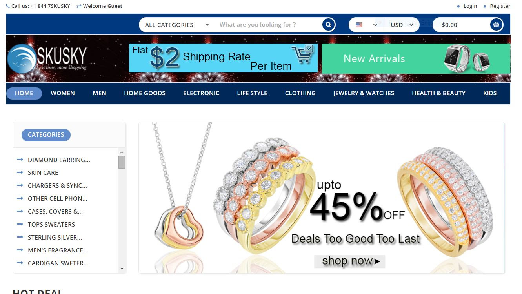Click the search magnifier icon button
This screenshot has width=522, height=294.
coord(328,25)
